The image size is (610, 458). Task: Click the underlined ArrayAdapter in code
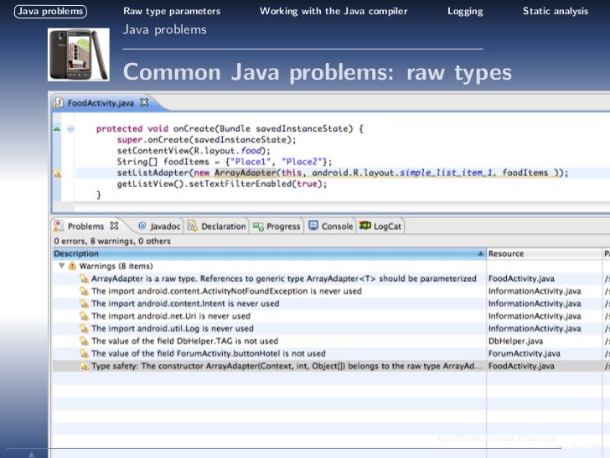[245, 173]
